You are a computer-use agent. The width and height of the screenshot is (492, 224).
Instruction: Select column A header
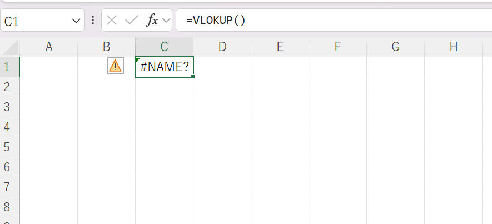tap(48, 47)
